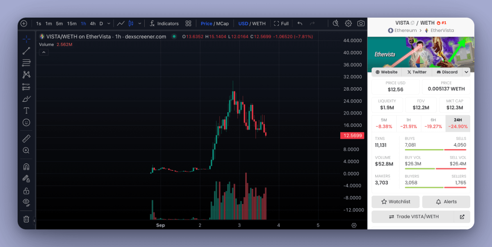This screenshot has width=492, height=247.
Task: Open the Indicators menu
Action: [164, 23]
